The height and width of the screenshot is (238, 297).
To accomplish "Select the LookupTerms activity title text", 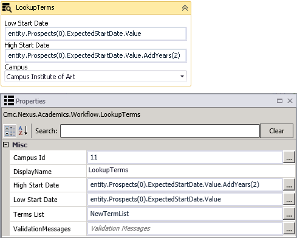I will (35, 7).
